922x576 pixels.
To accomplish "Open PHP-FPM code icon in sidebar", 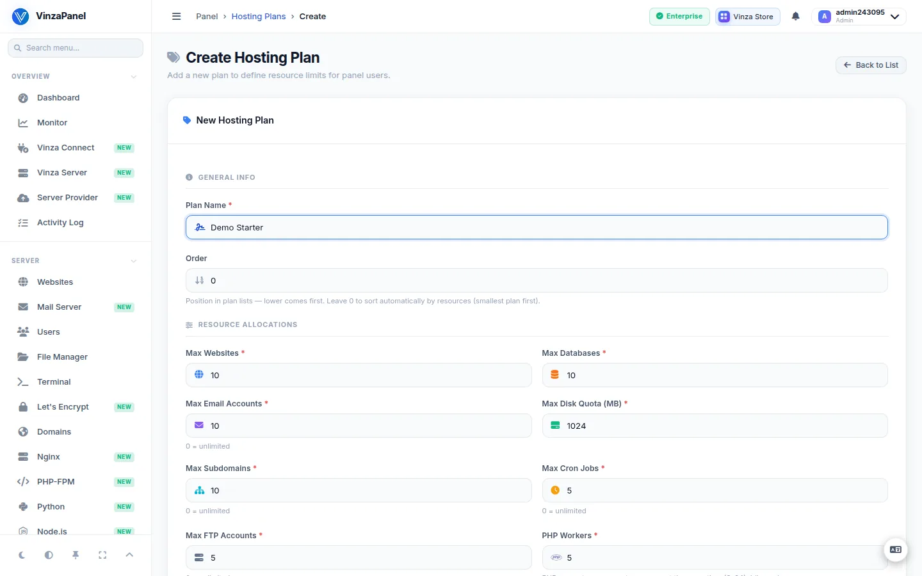I will coord(23,482).
